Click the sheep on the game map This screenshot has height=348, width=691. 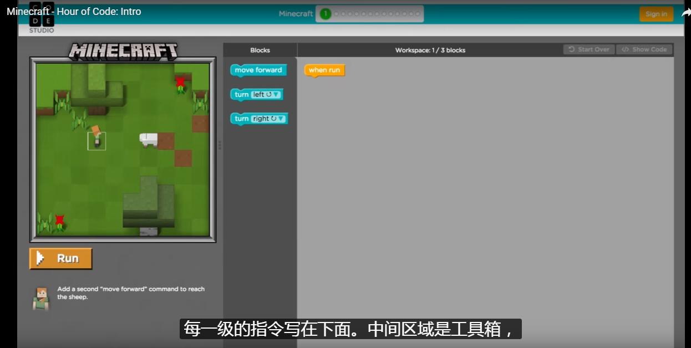coord(148,140)
